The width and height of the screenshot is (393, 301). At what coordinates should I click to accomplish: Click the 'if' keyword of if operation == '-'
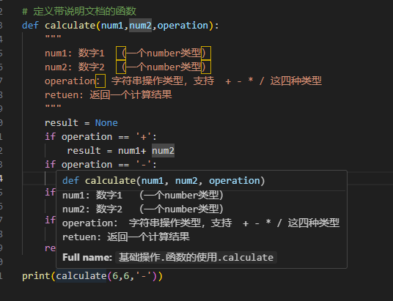pos(50,165)
